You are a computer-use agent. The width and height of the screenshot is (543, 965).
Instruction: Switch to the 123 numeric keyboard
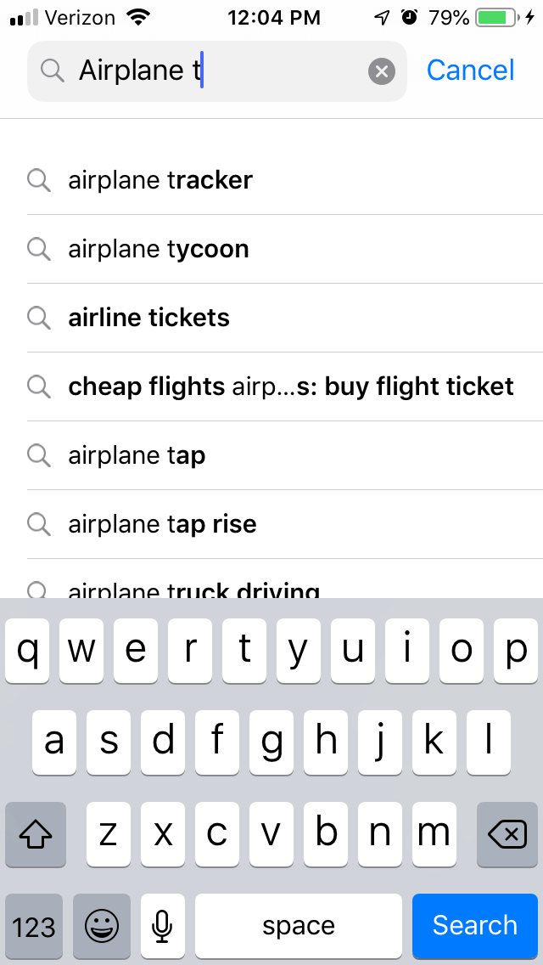click(34, 925)
